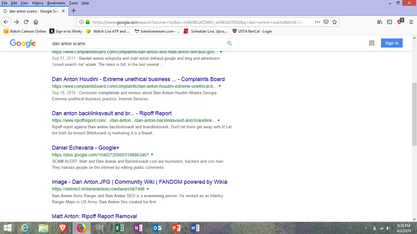Bookmark this page with the star
The height and width of the screenshot is (234, 417).
(x=335, y=22)
